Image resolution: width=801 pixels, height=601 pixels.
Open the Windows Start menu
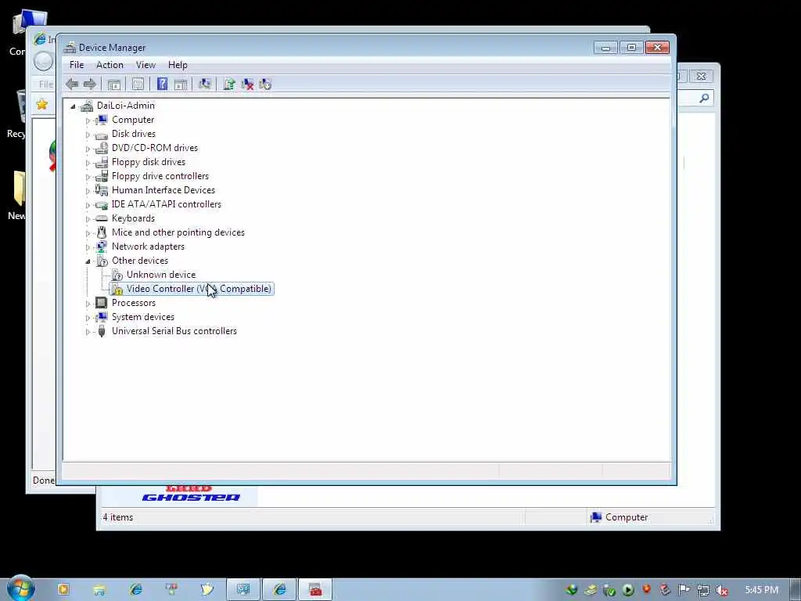click(x=20, y=588)
